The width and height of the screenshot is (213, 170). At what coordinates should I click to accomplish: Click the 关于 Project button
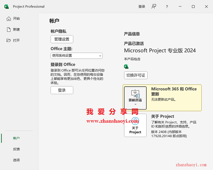[135, 125]
